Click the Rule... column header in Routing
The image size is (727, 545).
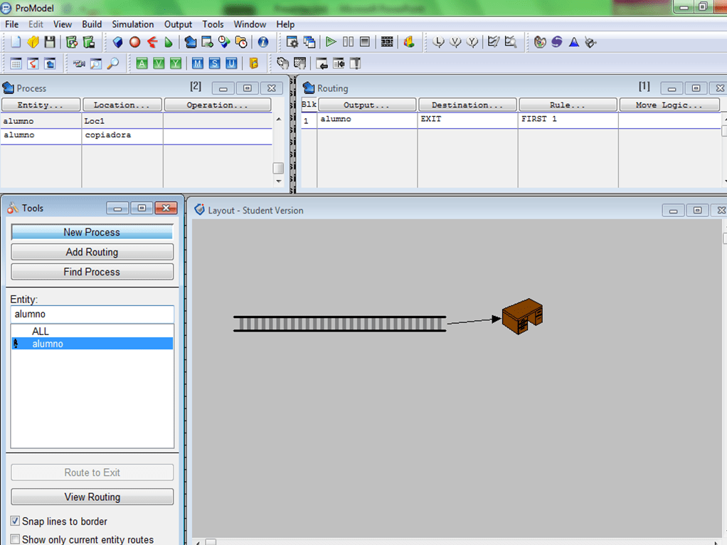(567, 105)
